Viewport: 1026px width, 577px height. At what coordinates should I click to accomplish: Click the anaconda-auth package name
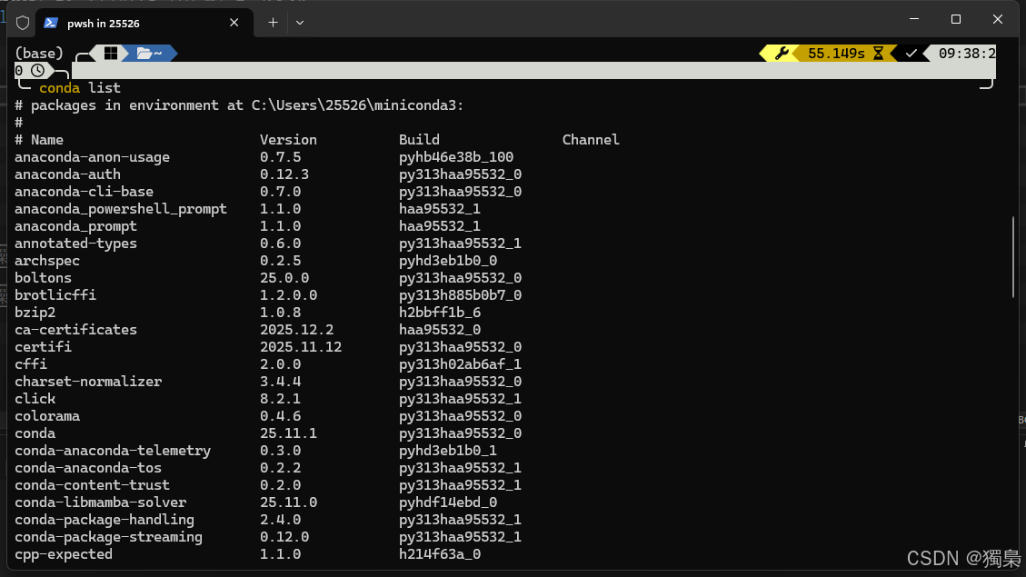pos(67,174)
